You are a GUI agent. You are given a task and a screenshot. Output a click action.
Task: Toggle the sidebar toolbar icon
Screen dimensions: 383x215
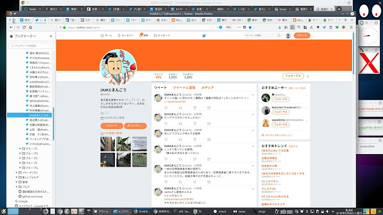click(x=293, y=27)
